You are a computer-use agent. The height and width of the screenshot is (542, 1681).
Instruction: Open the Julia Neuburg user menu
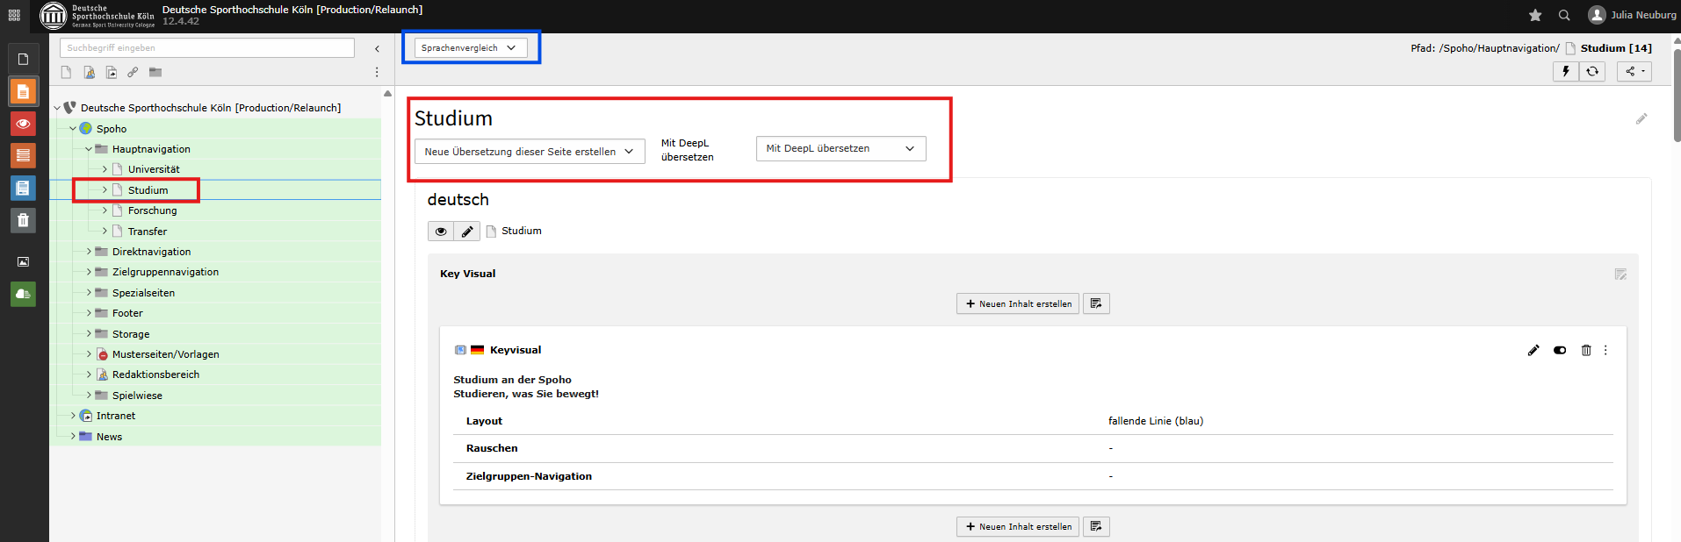point(1632,15)
